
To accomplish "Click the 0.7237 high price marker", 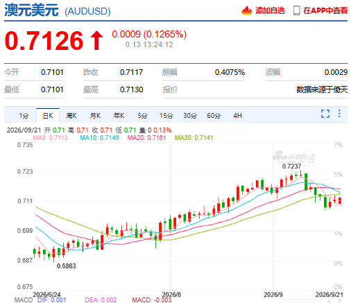I will tap(291, 166).
